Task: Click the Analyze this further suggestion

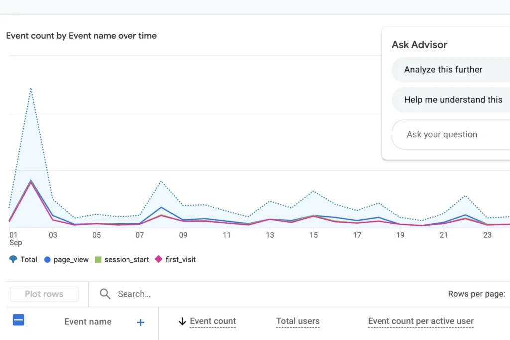Action: click(x=451, y=70)
